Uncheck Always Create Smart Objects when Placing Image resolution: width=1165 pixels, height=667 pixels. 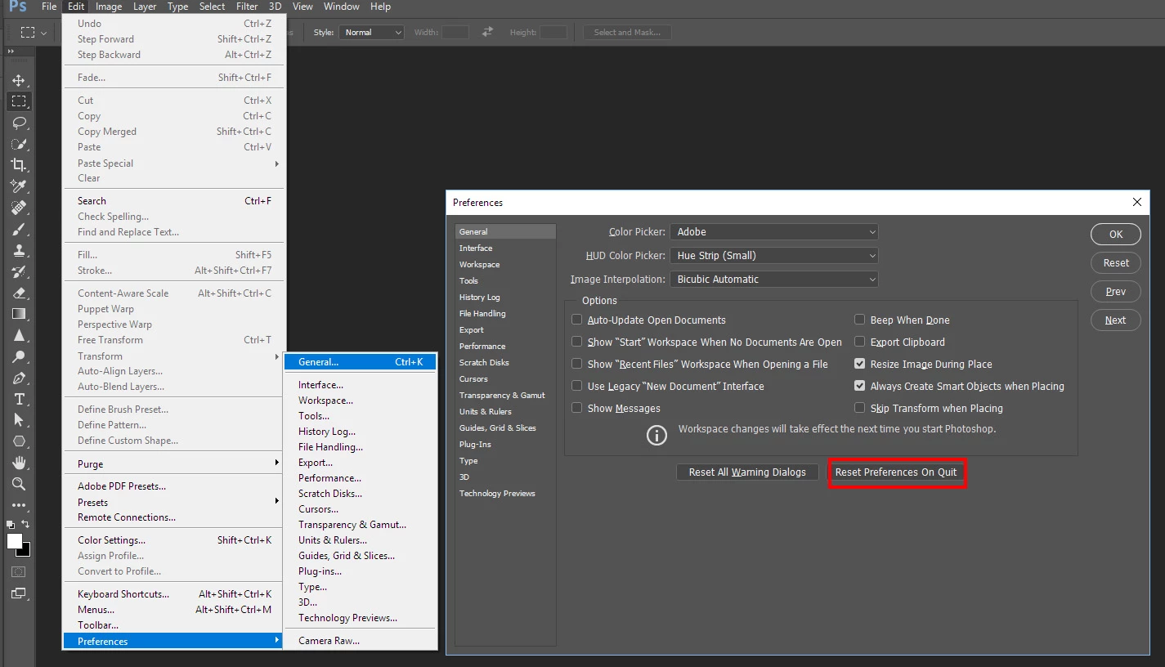(x=860, y=386)
